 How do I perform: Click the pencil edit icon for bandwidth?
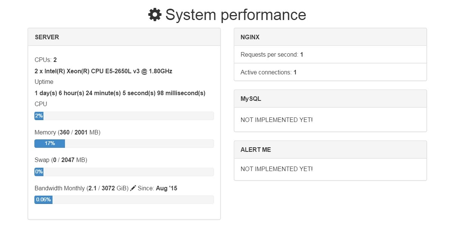tap(133, 188)
